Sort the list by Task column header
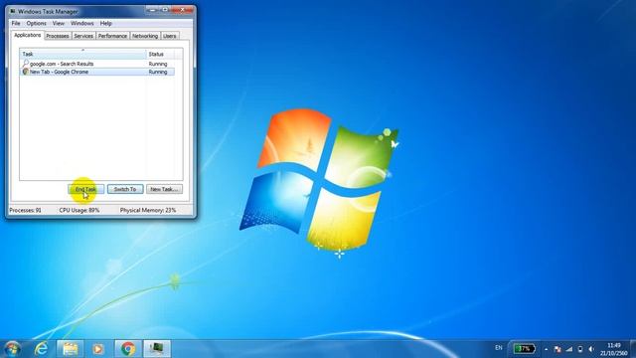Screen dimensions: 636x358 pyautogui.click(x=82, y=54)
